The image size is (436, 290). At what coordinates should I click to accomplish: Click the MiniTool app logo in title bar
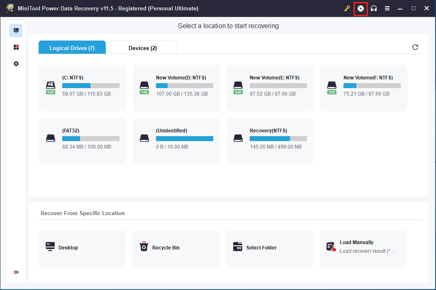(x=10, y=8)
